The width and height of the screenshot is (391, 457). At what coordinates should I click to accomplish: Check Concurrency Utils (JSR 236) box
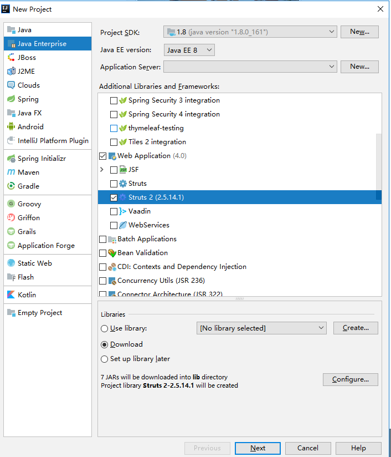(x=103, y=281)
